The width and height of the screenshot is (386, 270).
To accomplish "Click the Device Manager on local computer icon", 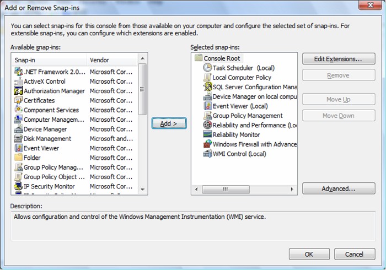I will [207, 96].
